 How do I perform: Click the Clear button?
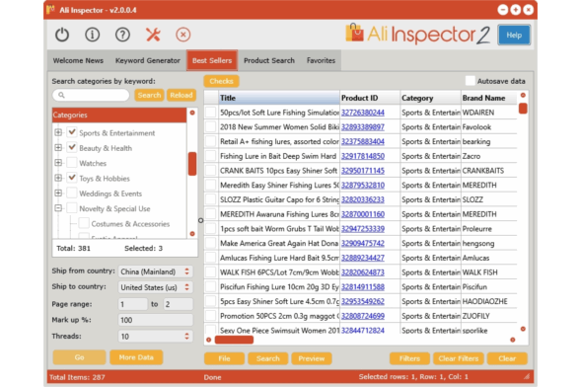tap(507, 358)
